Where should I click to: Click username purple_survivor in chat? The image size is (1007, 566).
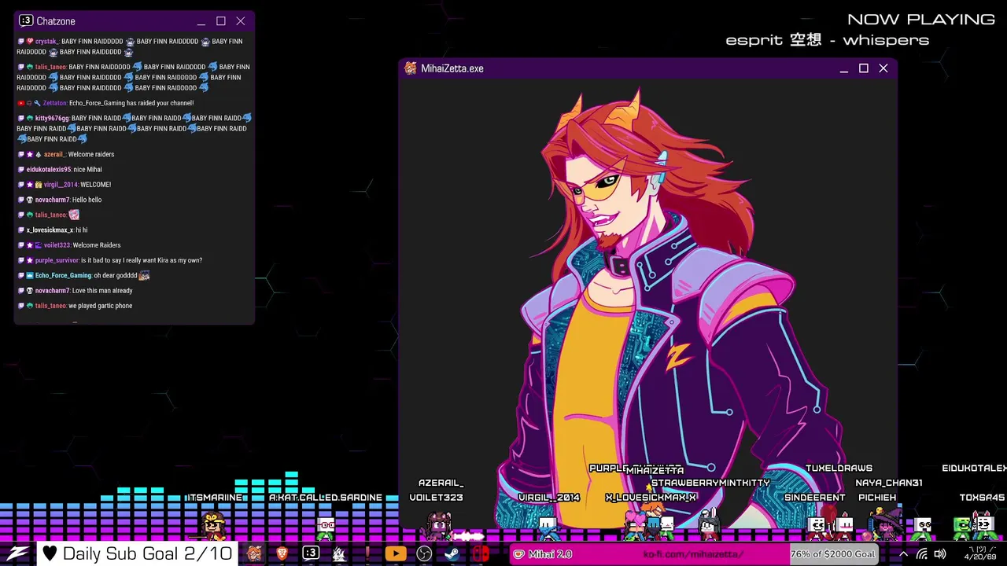57,260
